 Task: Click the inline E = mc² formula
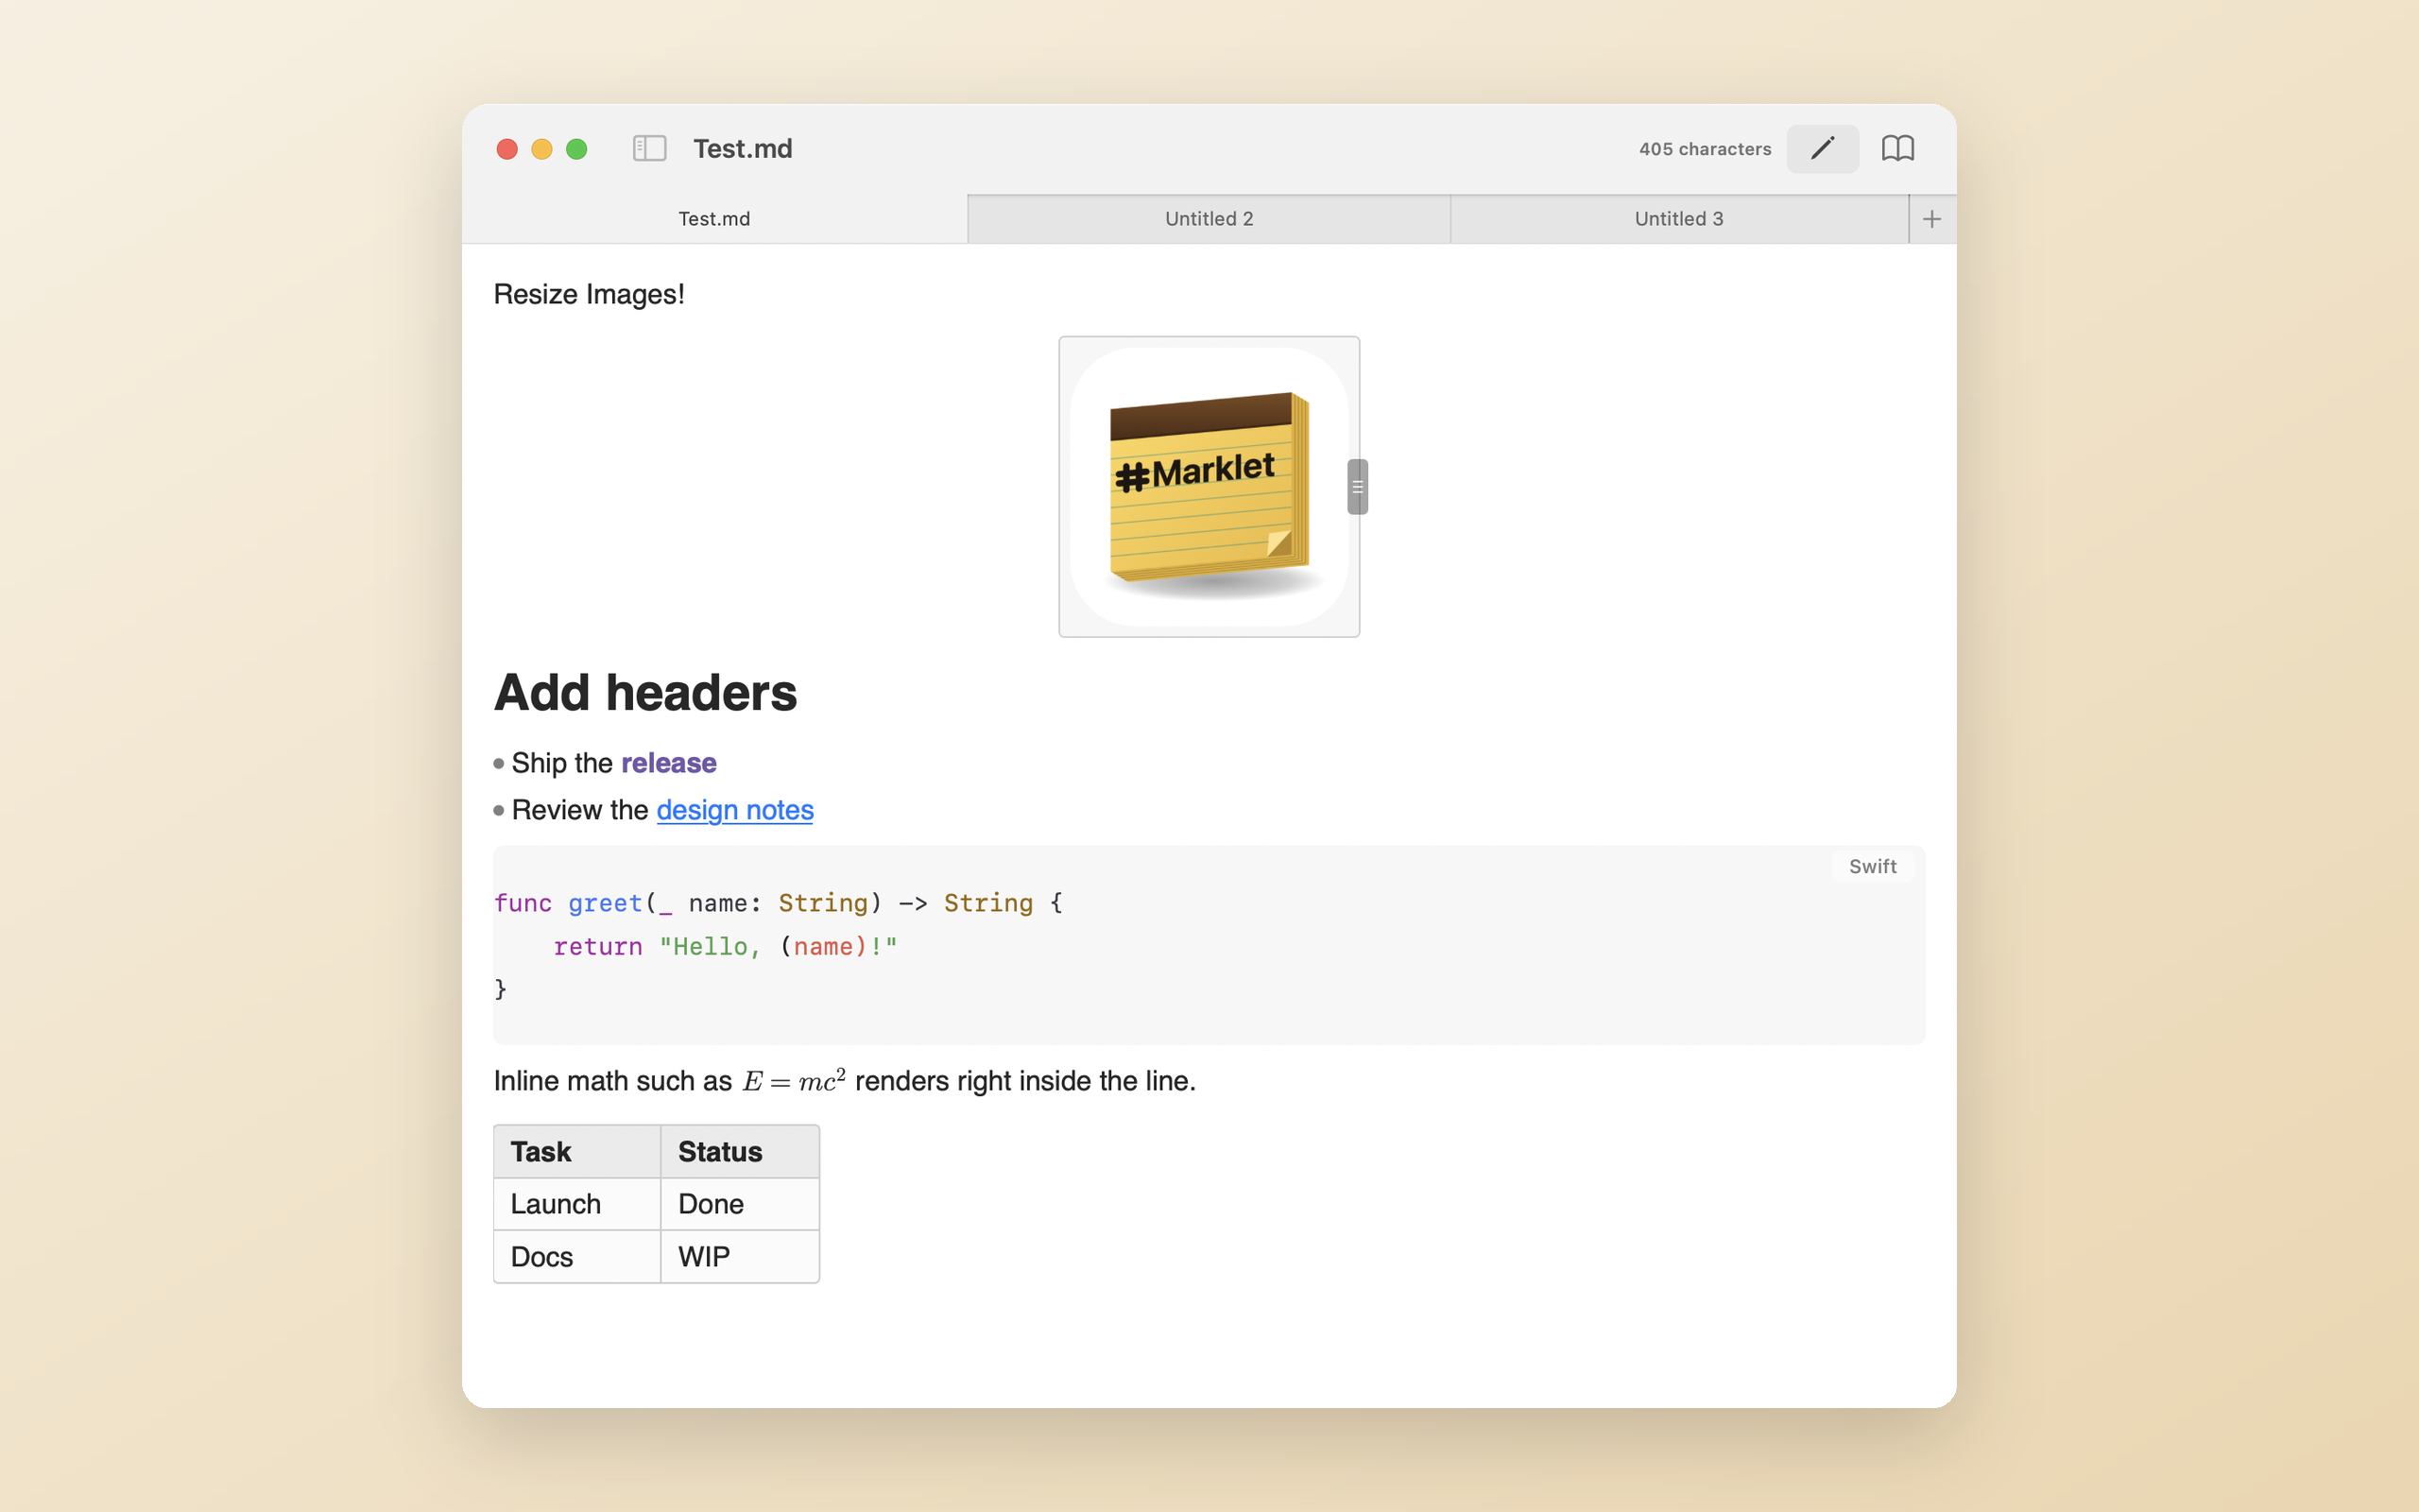(794, 1080)
